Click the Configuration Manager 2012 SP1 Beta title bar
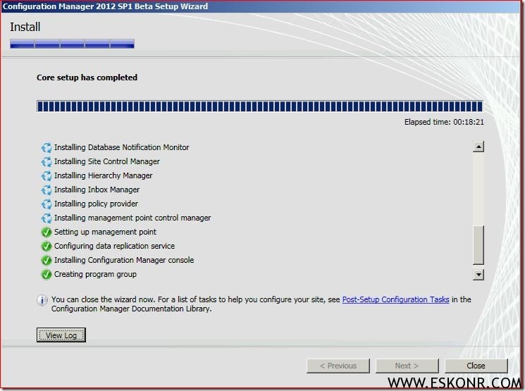Image resolution: width=525 pixels, height=391 pixels. tap(260, 6)
